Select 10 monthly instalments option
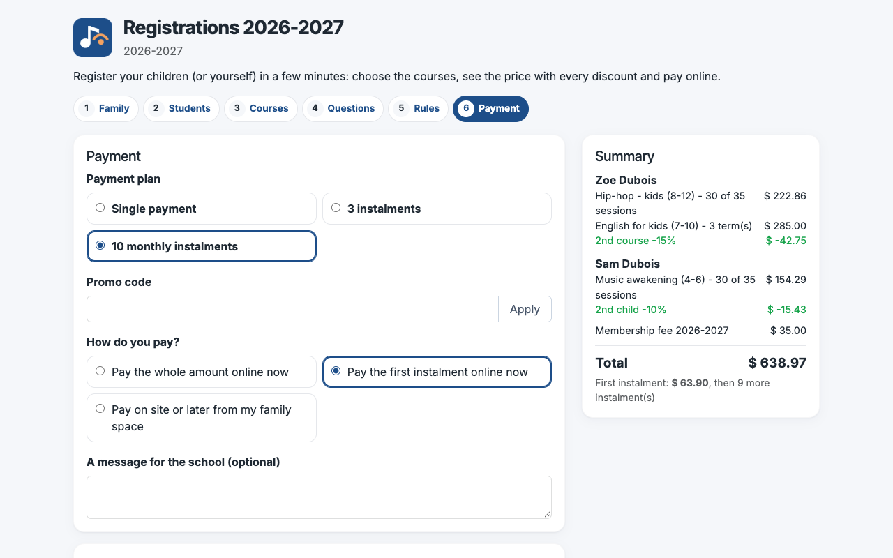893x558 pixels. coord(202,246)
